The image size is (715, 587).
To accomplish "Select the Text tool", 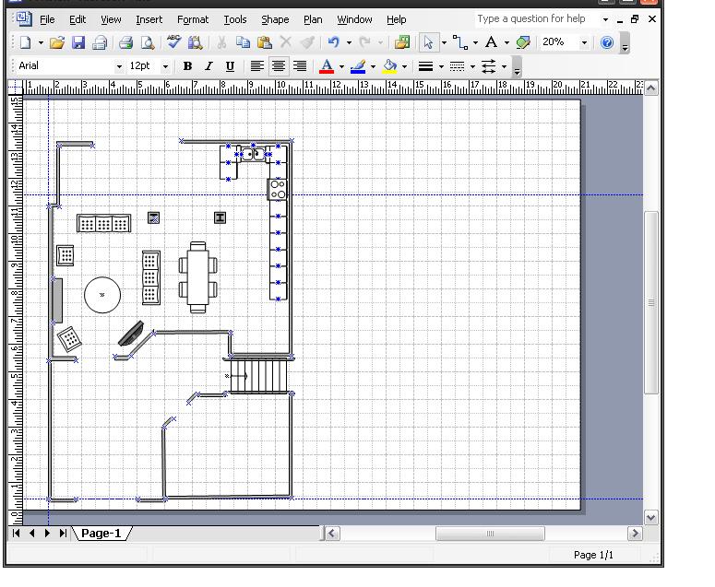I will pyautogui.click(x=491, y=42).
